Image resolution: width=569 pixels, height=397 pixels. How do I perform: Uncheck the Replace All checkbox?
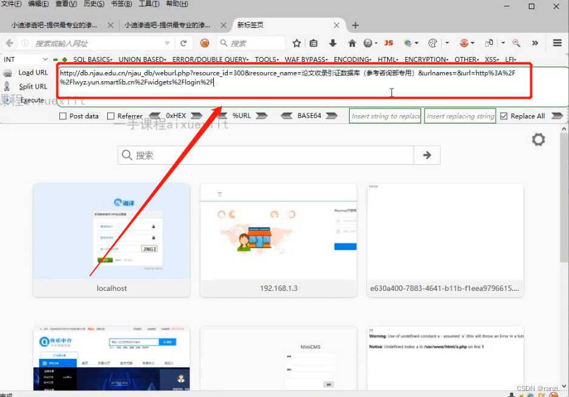pos(504,116)
